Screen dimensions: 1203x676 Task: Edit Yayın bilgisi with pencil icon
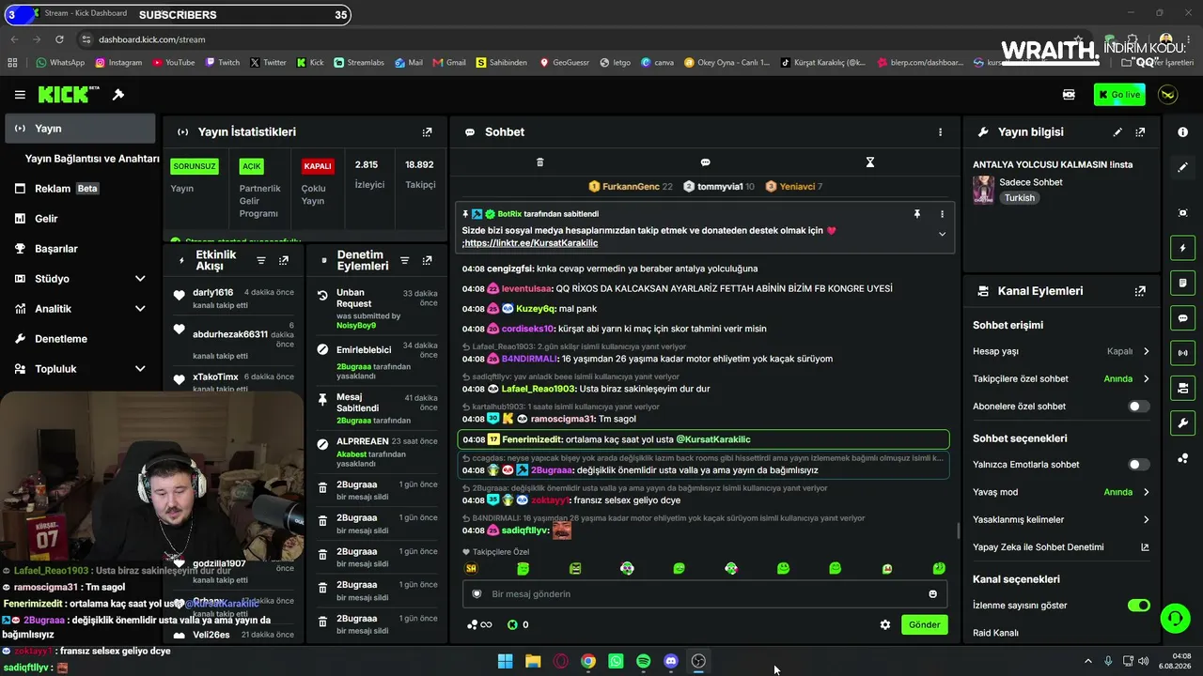coord(1117,132)
